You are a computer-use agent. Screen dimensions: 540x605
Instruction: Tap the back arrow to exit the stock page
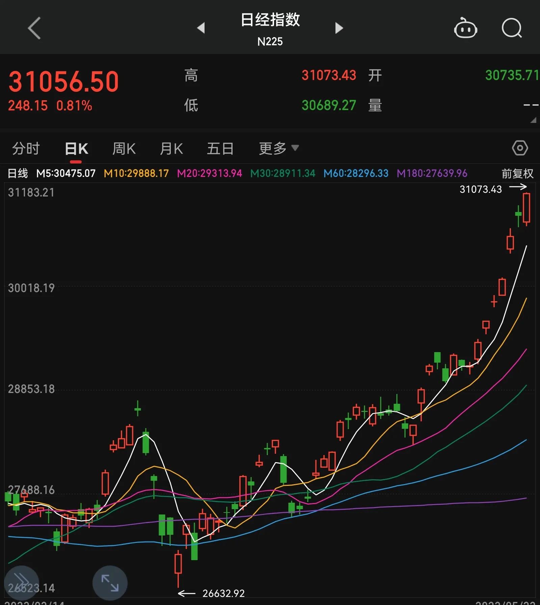coord(34,28)
